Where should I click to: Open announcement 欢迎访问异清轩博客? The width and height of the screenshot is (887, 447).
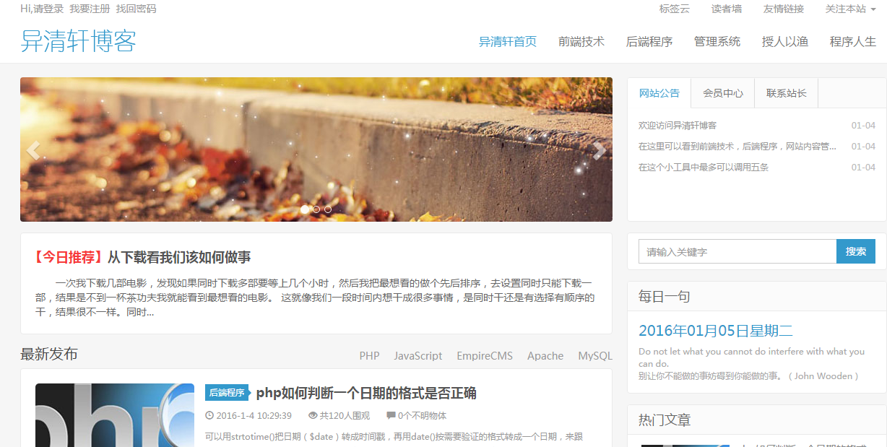click(x=678, y=126)
